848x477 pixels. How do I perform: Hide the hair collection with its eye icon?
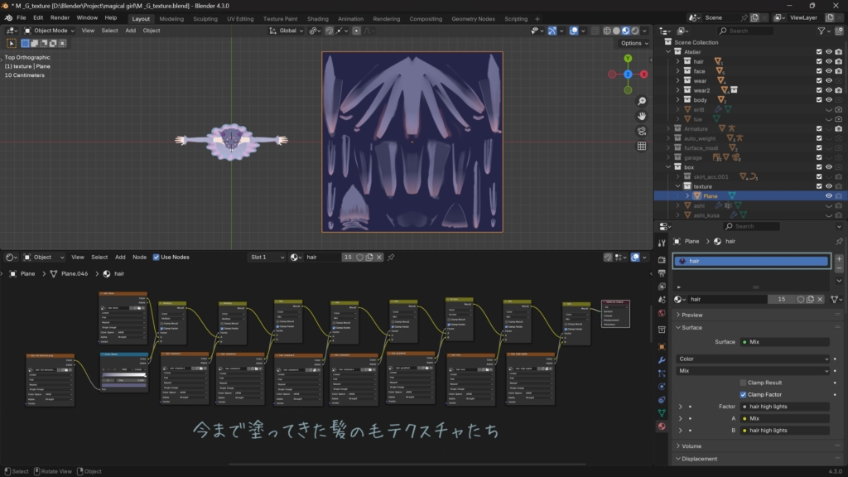tap(829, 61)
